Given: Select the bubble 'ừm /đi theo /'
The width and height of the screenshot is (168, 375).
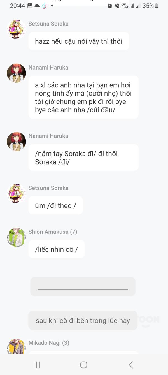Looking at the screenshot, I should tap(55, 205).
